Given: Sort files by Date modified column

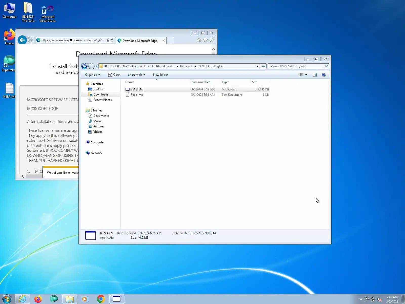Looking at the screenshot, I should pos(205,82).
